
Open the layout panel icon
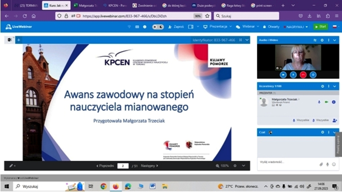(x=191, y=27)
